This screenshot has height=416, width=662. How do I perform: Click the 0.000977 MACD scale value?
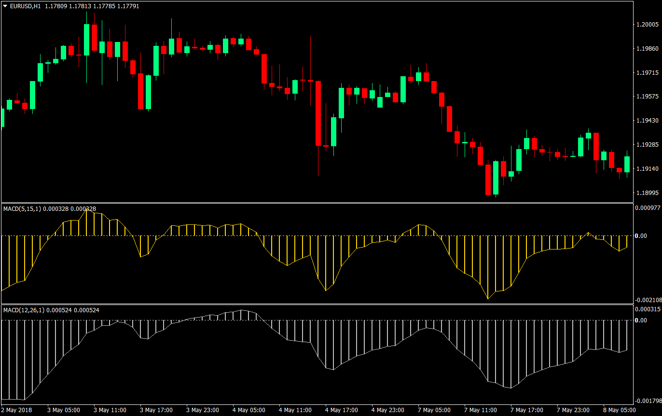tap(647, 208)
